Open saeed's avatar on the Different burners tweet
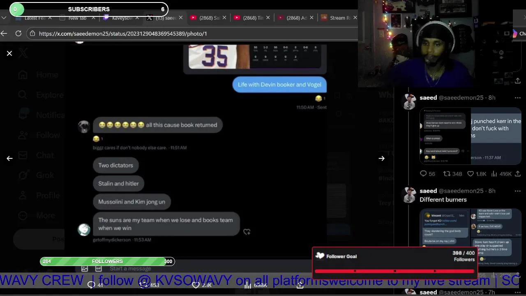The height and width of the screenshot is (296, 526). [x=409, y=195]
